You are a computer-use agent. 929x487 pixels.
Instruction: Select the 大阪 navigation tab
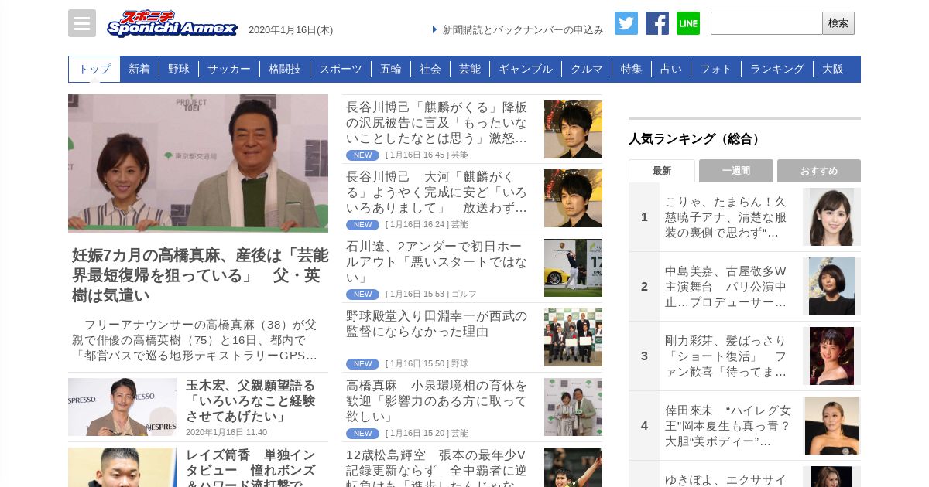(x=833, y=69)
